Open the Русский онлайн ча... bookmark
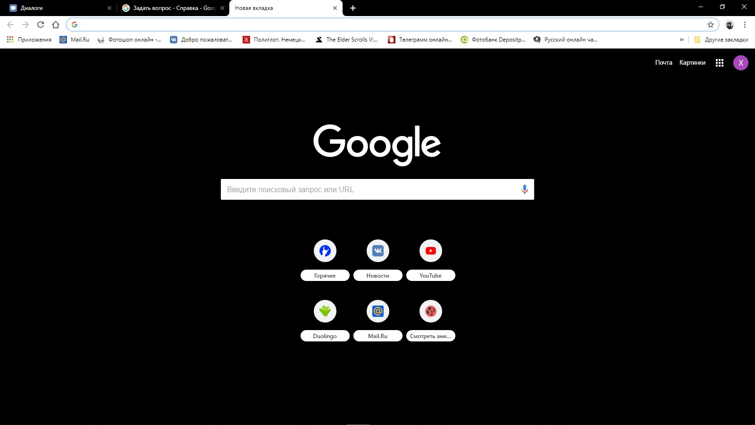Image resolution: width=755 pixels, height=425 pixels. (565, 40)
